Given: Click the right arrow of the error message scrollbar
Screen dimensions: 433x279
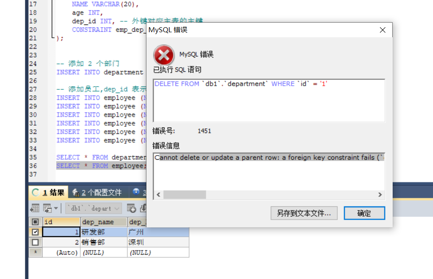Looking at the screenshot, I should [x=380, y=195].
